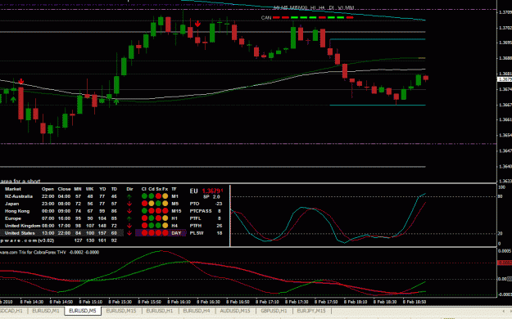Select the 'NZ-Australia' market row label
This screenshot has height=319, width=512.
pos(19,196)
